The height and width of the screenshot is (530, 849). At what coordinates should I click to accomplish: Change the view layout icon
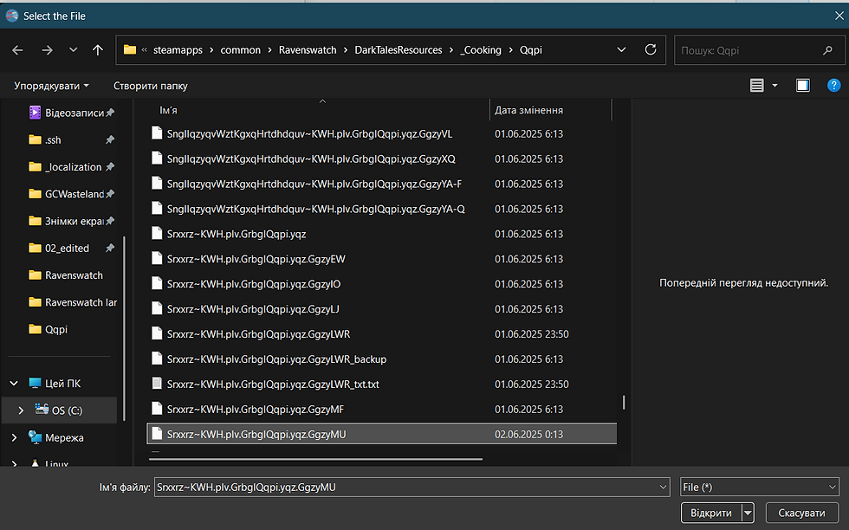757,86
